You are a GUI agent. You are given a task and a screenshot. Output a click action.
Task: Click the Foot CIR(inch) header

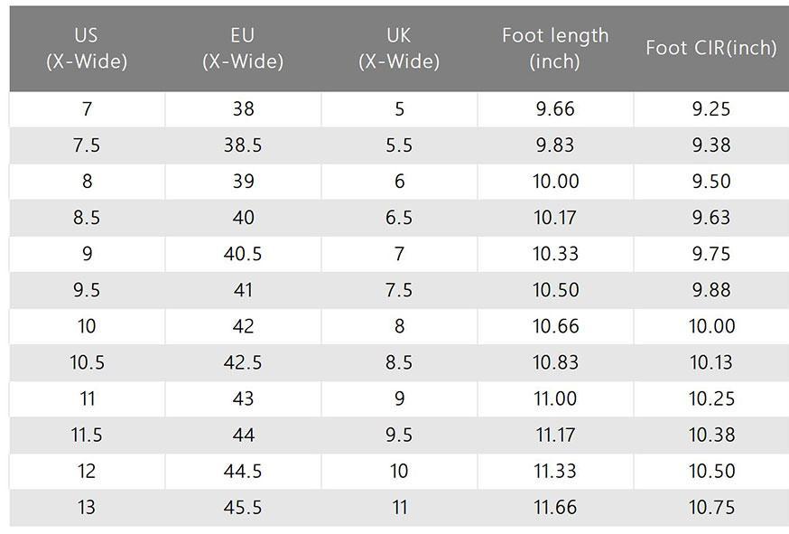tap(710, 49)
